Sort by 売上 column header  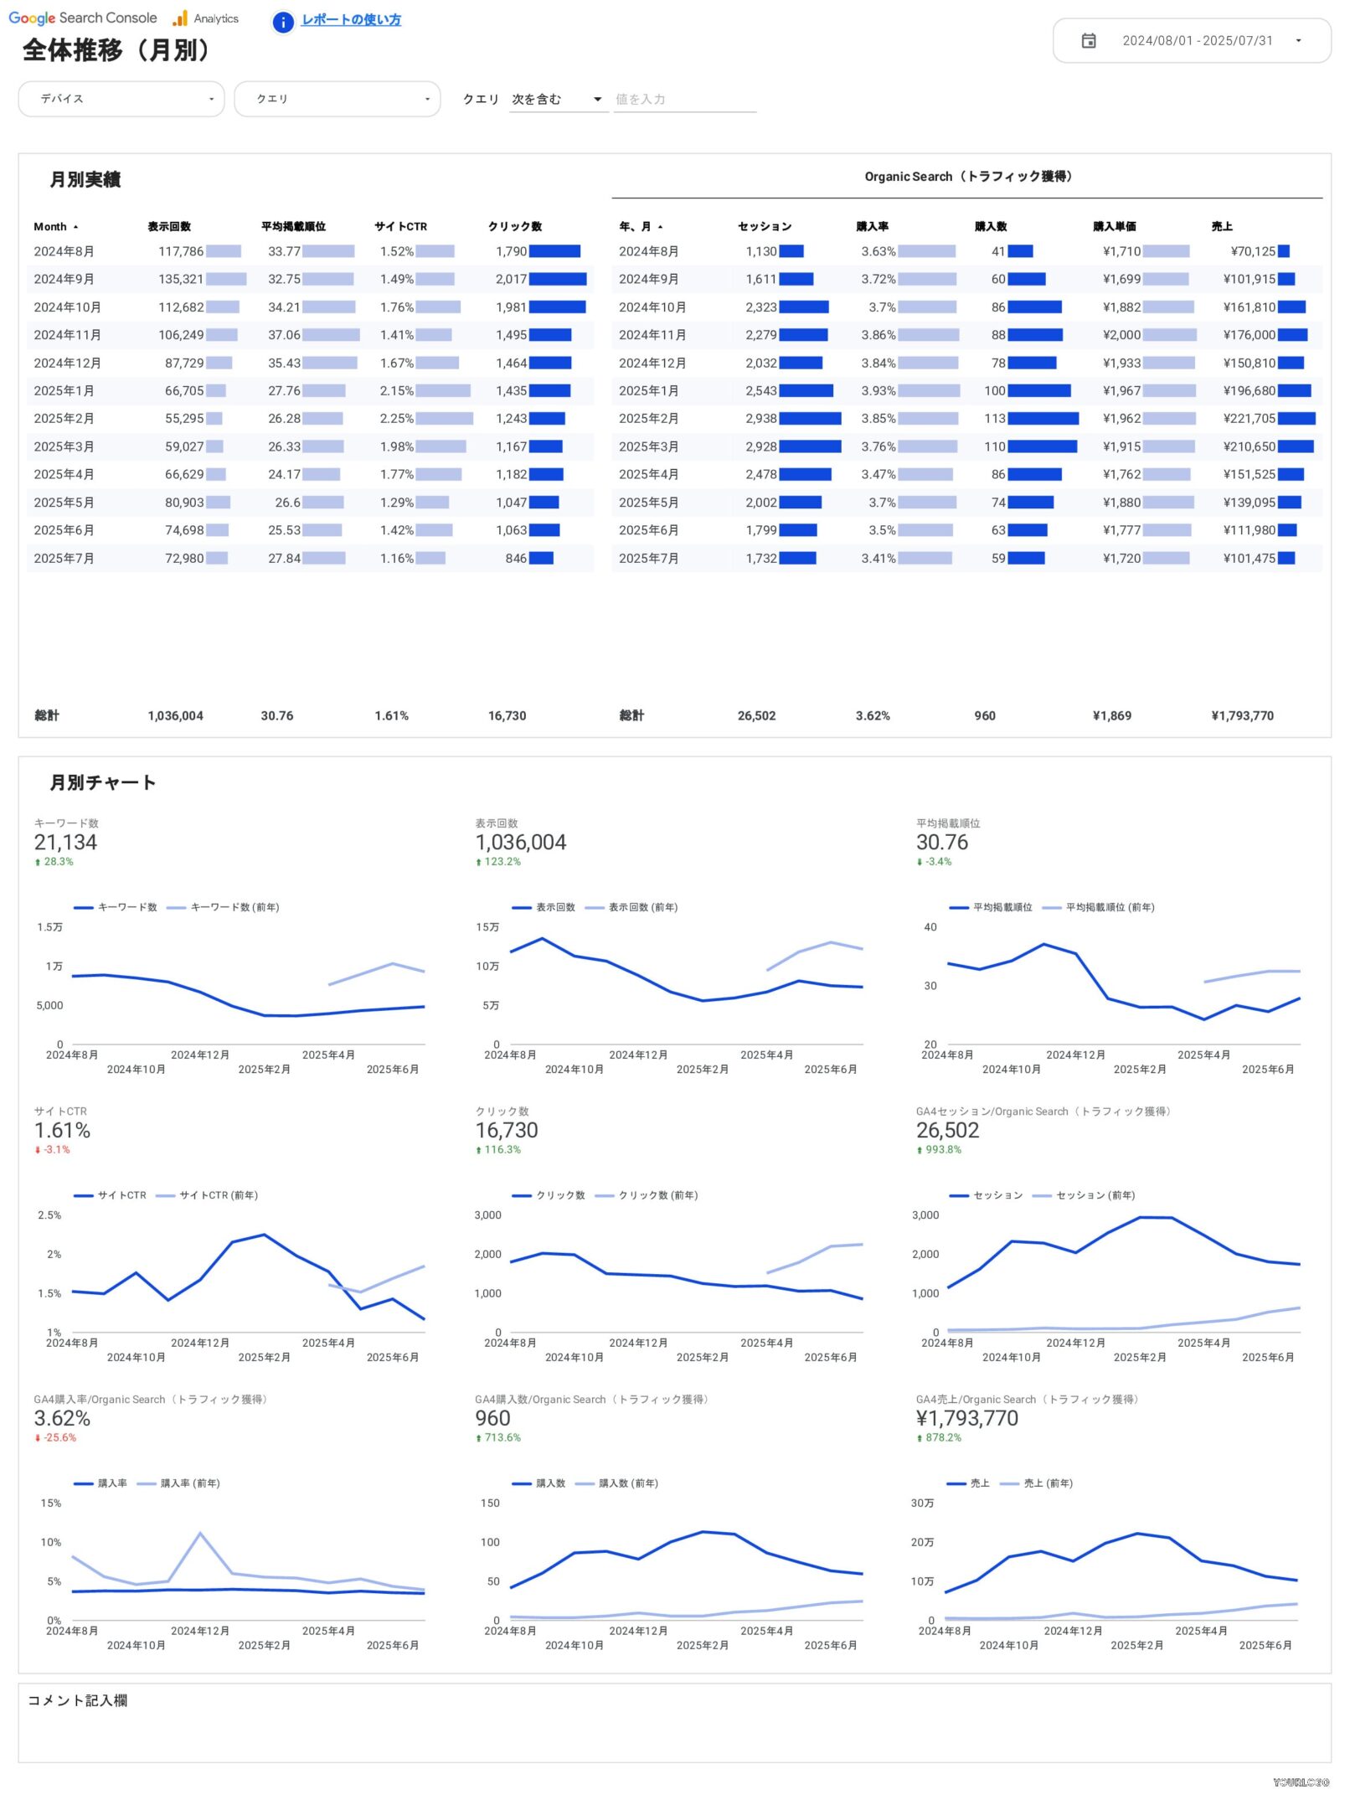(x=1221, y=227)
